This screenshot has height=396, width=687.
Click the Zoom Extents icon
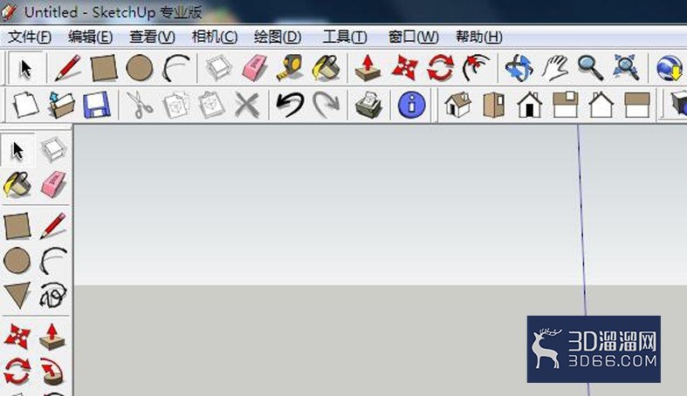click(x=626, y=68)
